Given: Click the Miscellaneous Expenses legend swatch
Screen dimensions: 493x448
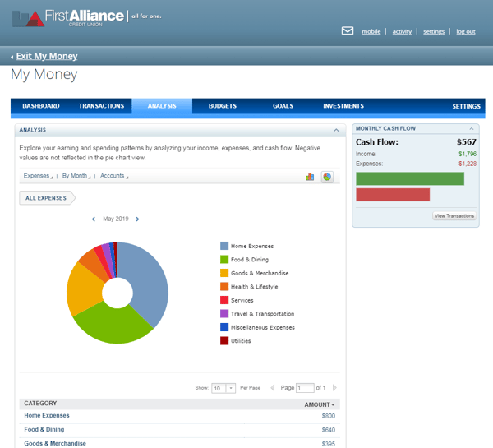Looking at the screenshot, I should [224, 327].
